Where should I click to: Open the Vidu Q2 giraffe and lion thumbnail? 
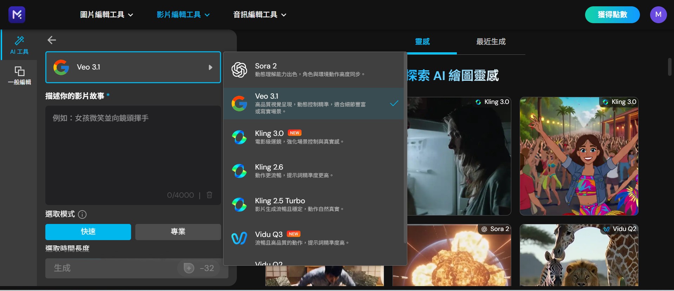point(579,255)
